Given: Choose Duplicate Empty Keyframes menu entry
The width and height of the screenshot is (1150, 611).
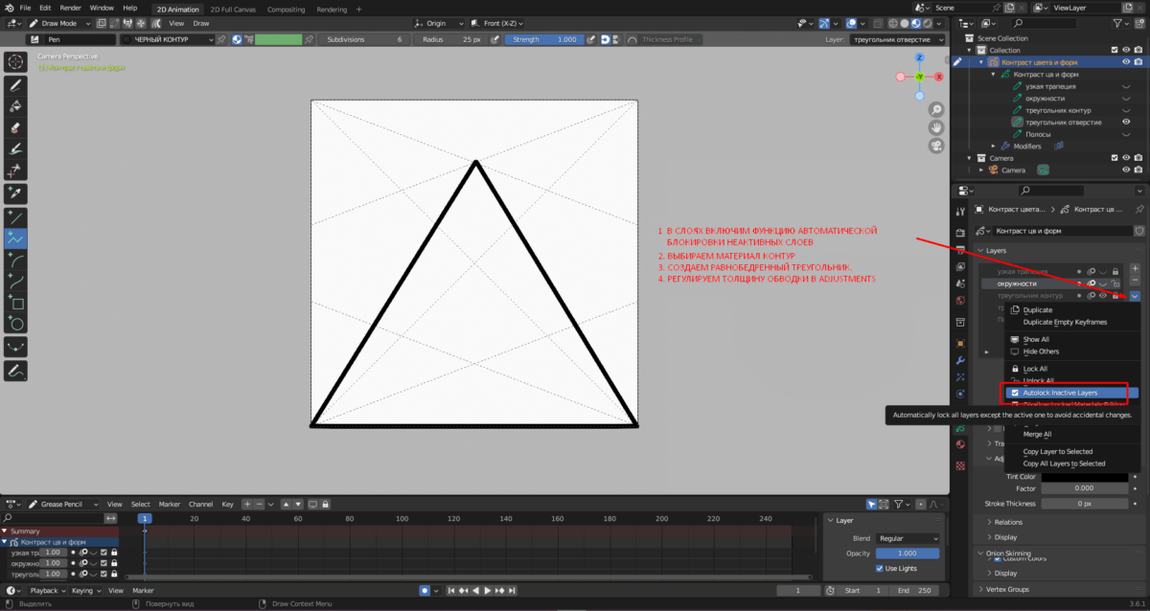Looking at the screenshot, I should pos(1065,322).
